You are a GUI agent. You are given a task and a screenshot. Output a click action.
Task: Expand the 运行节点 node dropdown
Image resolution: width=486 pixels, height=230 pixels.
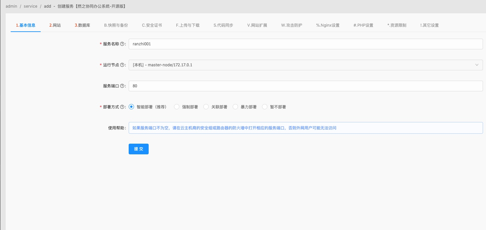coord(477,65)
